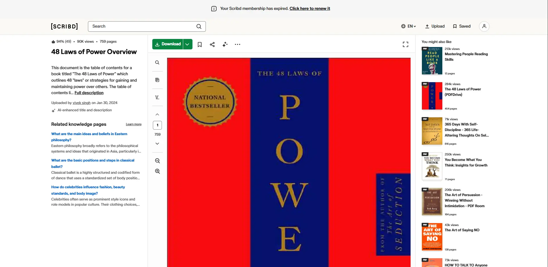Open You Become What You Think thumbnail
Image resolution: width=548 pixels, height=267 pixels.
point(432,166)
